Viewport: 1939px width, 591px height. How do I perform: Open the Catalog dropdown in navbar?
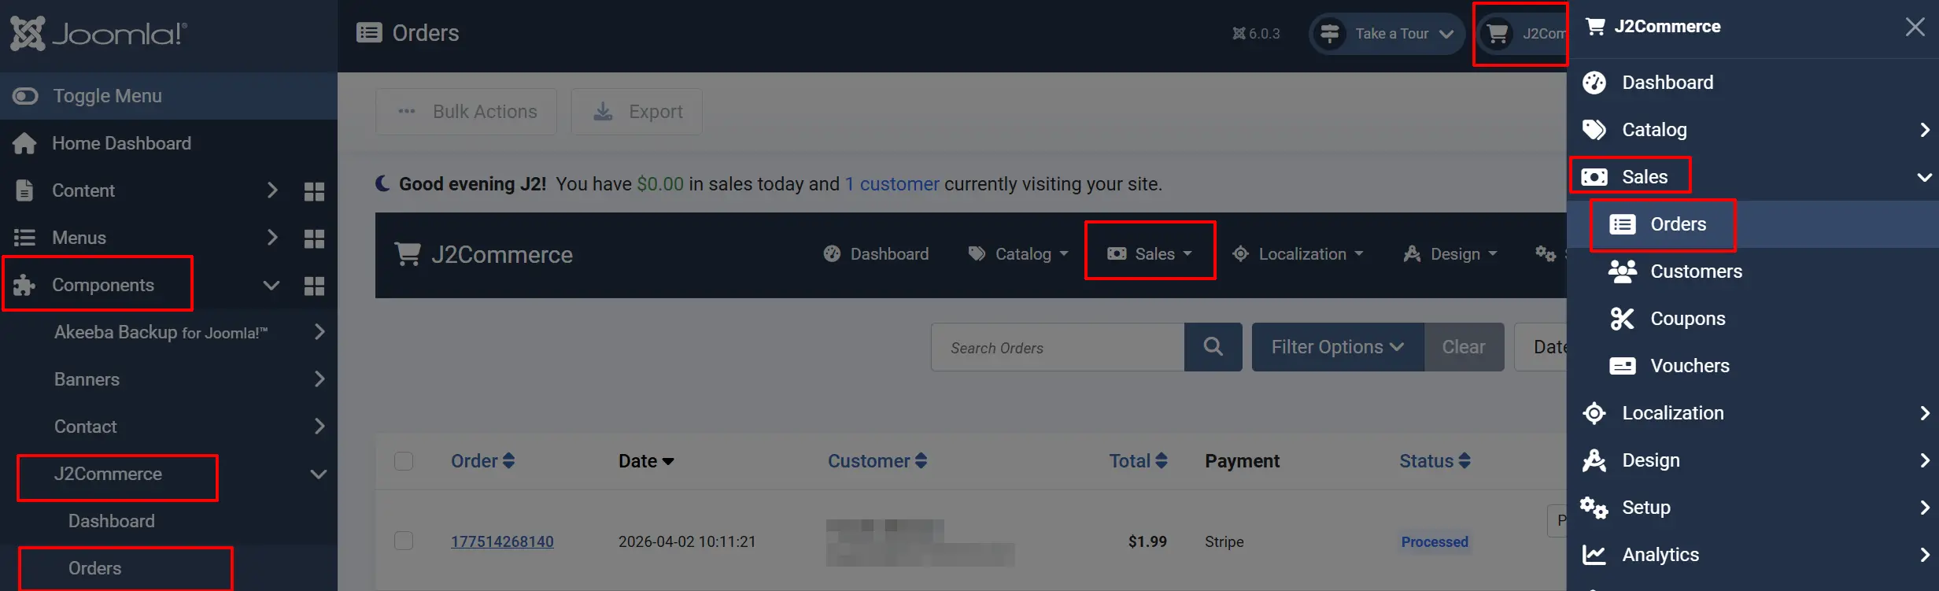coord(1018,254)
